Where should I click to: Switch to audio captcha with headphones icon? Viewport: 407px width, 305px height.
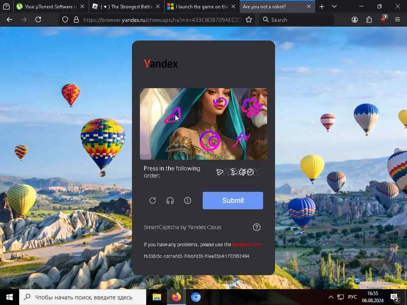pos(170,201)
